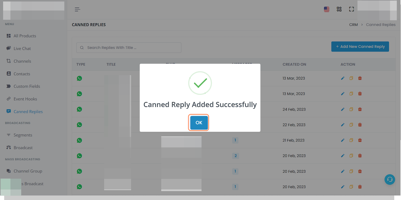The width and height of the screenshot is (401, 200).
Task: Open the US flag language selector
Action: (x=327, y=9)
